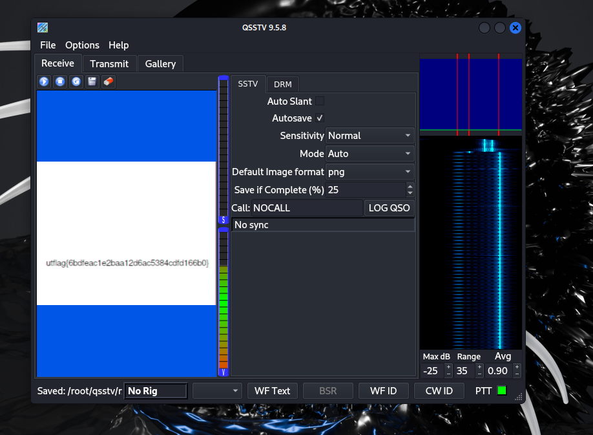Click the Call input field showing NOCALL
This screenshot has height=435, width=593.
(307, 208)
